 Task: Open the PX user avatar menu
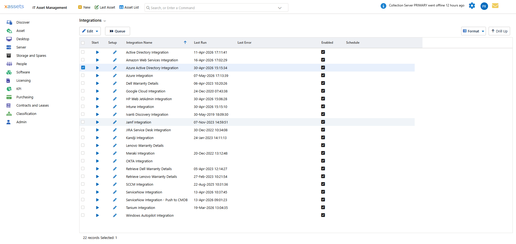point(484,6)
